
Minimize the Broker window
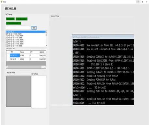point(138,2)
